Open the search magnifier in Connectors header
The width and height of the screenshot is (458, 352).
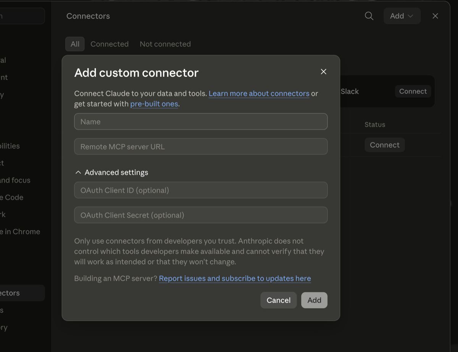click(369, 16)
